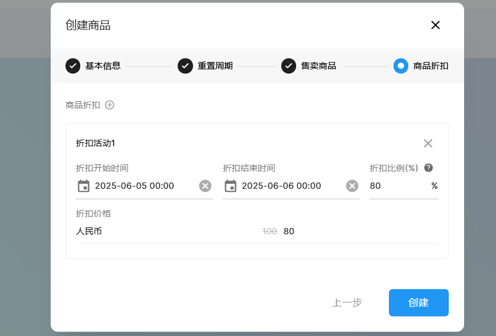Remove 折扣活动1 with its X icon
The height and width of the screenshot is (336, 496).
coord(428,143)
